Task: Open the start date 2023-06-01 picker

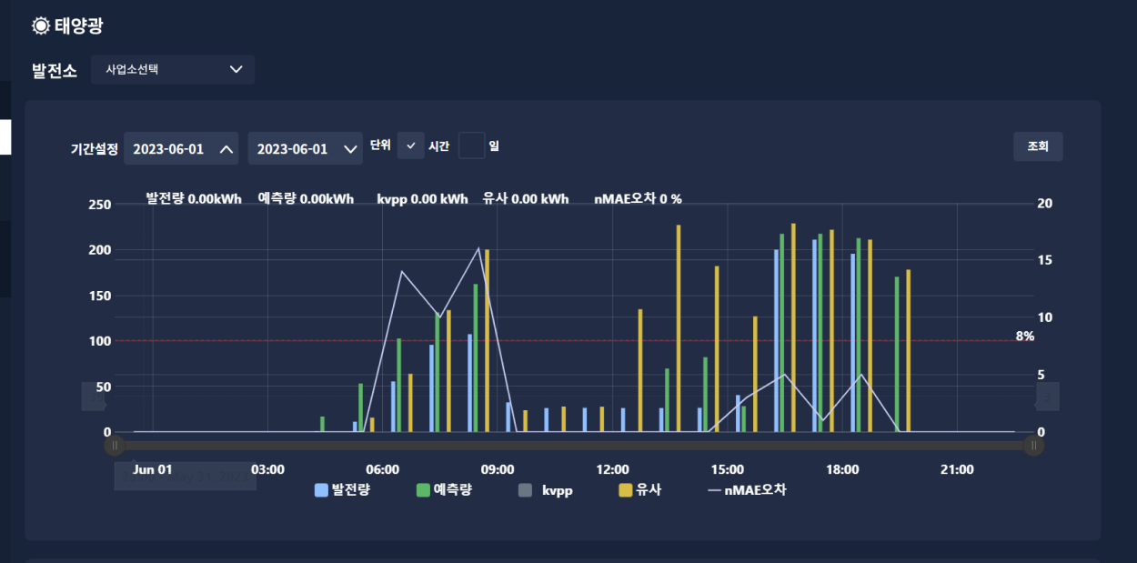Action: click(181, 149)
